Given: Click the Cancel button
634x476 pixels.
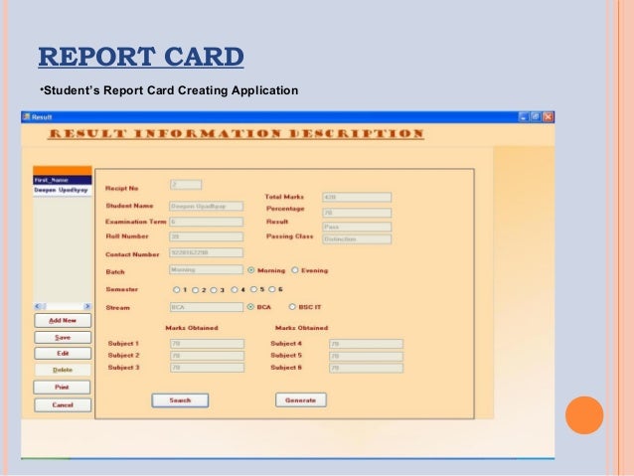Looking at the screenshot, I should [63, 404].
